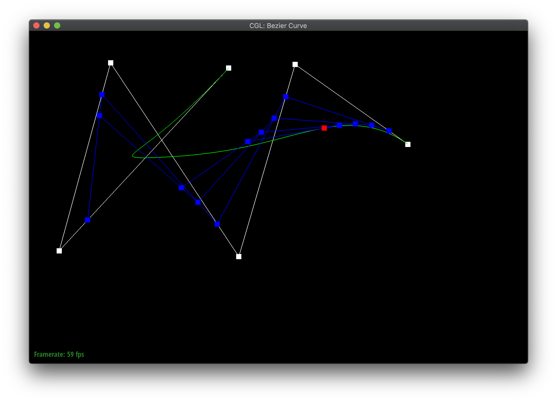Click the red close window button
Image resolution: width=557 pixels, height=402 pixels.
[x=36, y=25]
